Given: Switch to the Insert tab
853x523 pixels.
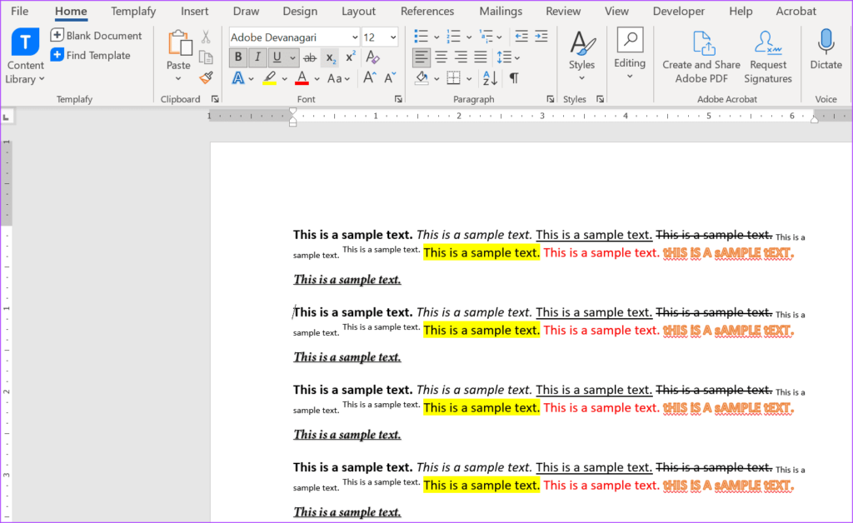Looking at the screenshot, I should click(194, 11).
